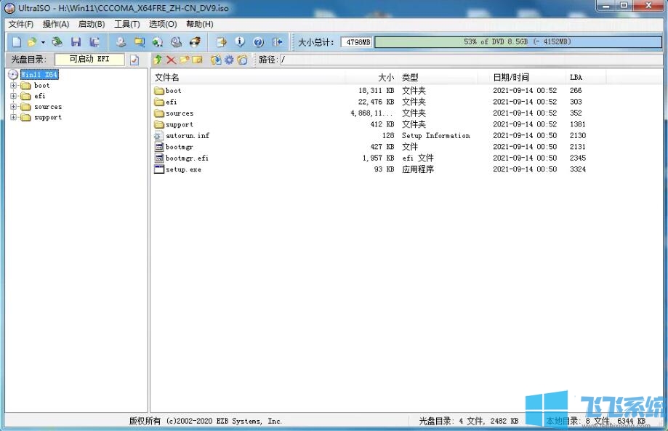Open the 启动(B) menu
The image size is (668, 431).
(91, 24)
